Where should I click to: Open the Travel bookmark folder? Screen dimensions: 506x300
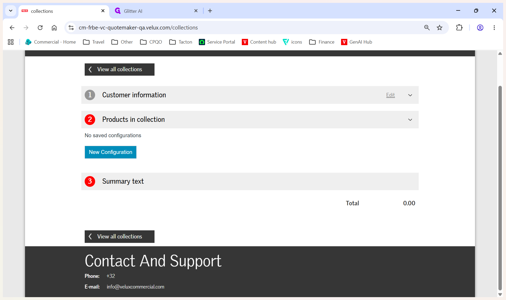[x=94, y=42]
